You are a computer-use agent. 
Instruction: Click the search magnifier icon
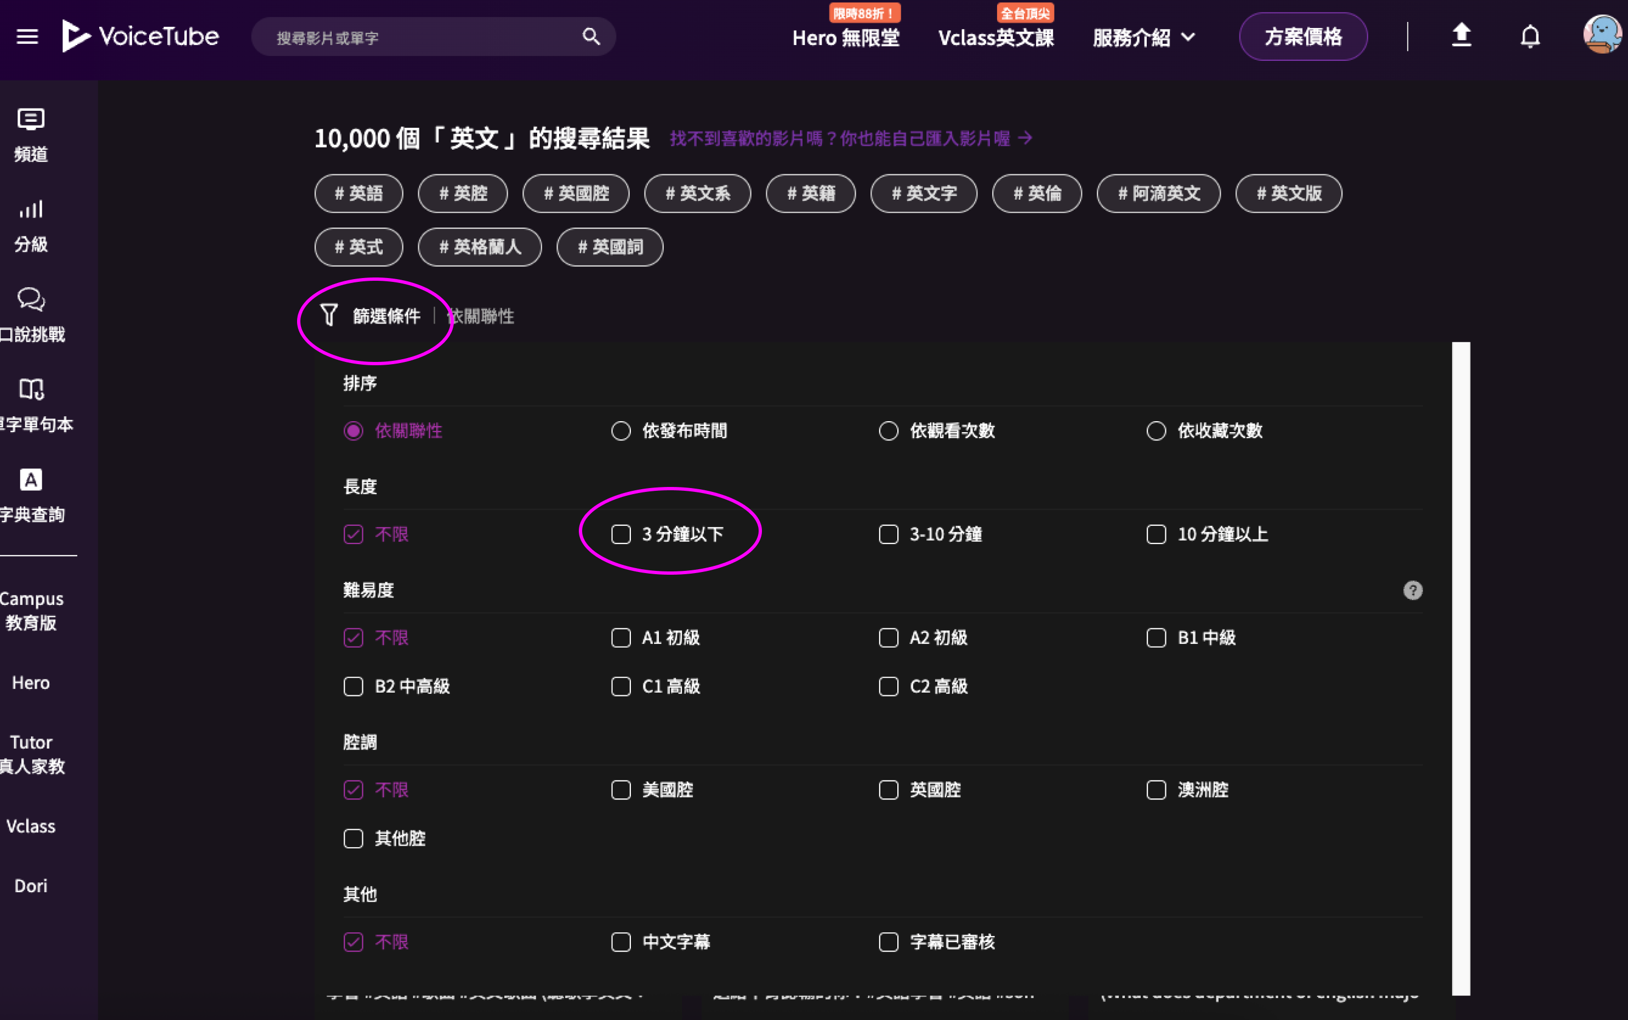tap(590, 36)
